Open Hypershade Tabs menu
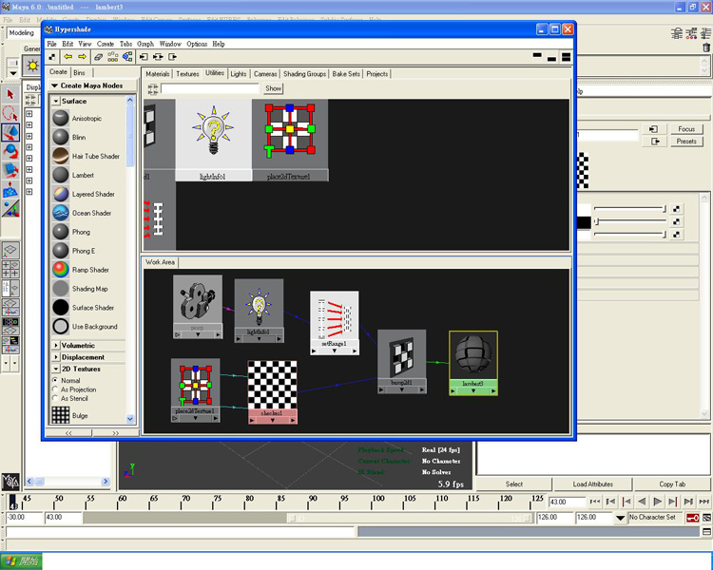This screenshot has width=713, height=570. 125,44
